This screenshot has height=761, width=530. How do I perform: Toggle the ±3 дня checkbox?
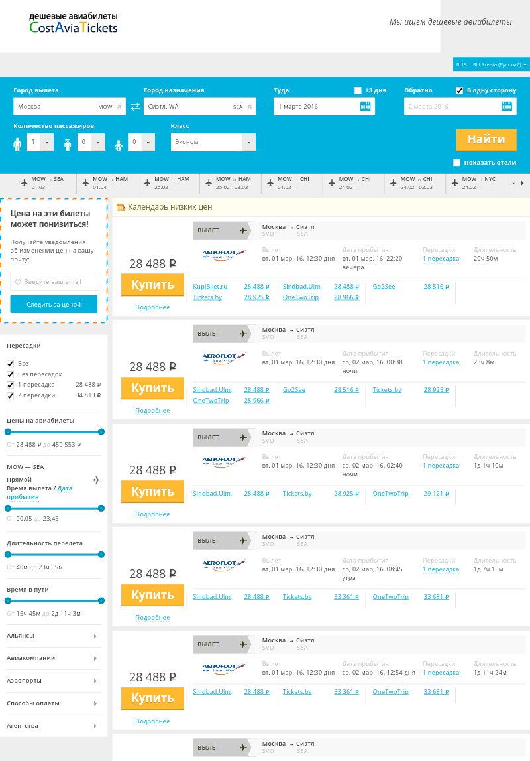358,90
